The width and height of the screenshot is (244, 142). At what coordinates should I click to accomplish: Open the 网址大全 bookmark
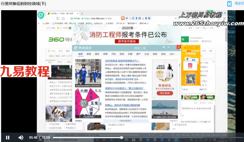point(72,23)
